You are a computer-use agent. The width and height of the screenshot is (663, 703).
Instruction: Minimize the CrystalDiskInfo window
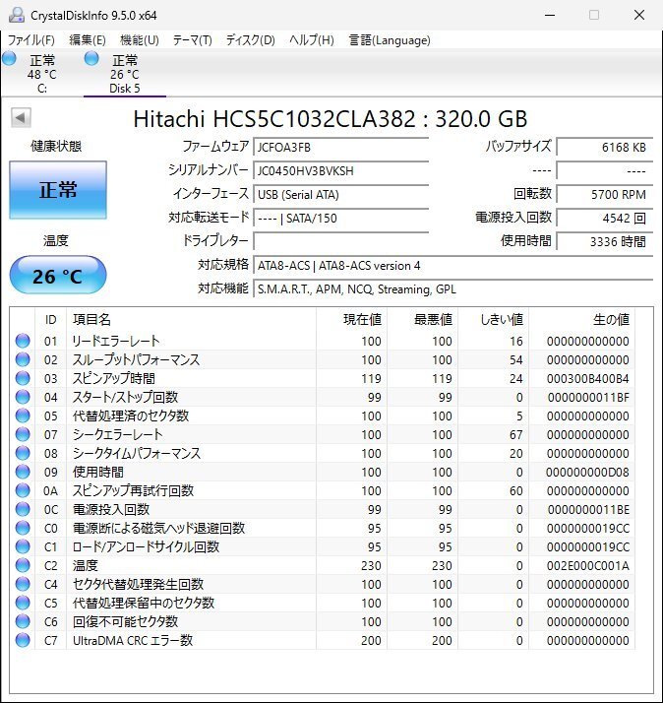tap(550, 15)
